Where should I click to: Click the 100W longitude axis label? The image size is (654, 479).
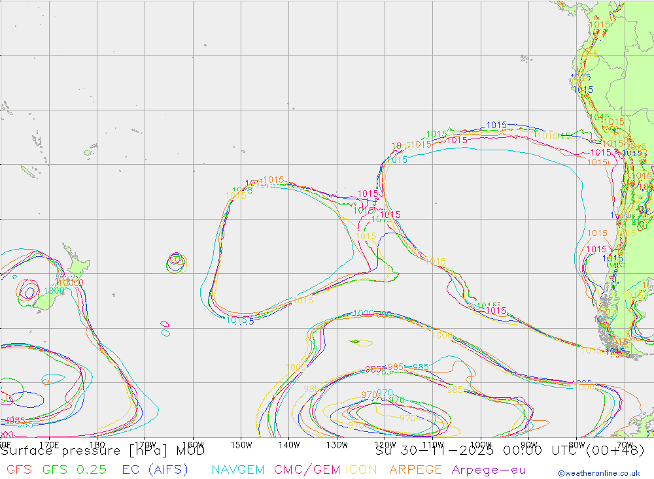pyautogui.click(x=481, y=445)
